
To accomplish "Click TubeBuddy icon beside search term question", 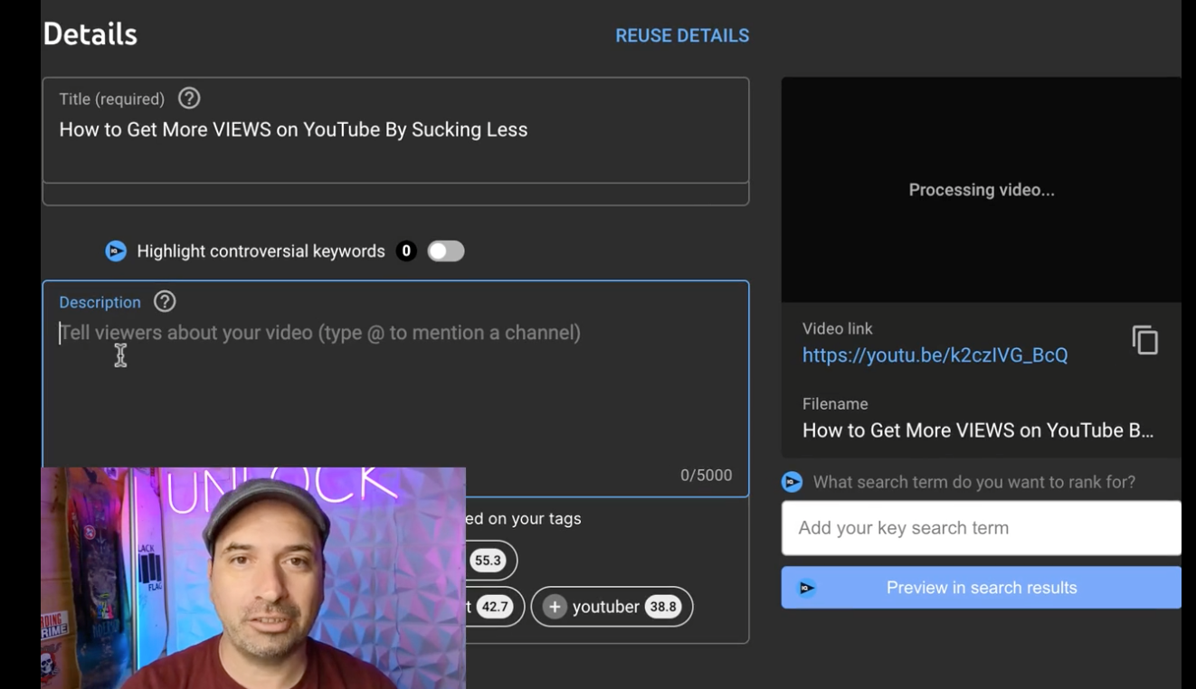I will pos(792,482).
